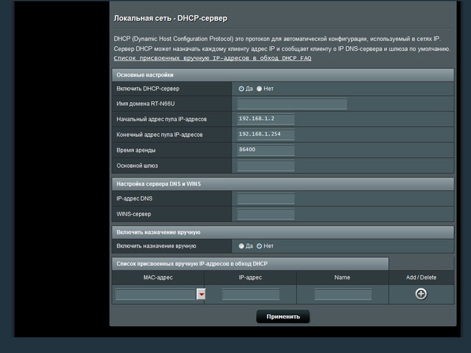Click the Основной шлюз input field
The width and height of the screenshot is (471, 353).
266,166
